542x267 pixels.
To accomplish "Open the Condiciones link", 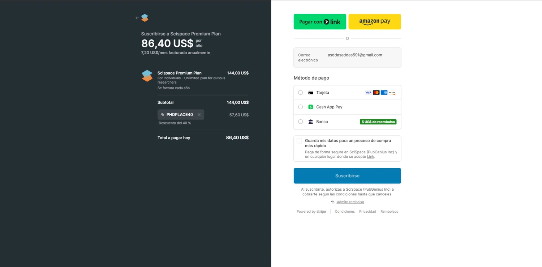I will click(345, 212).
